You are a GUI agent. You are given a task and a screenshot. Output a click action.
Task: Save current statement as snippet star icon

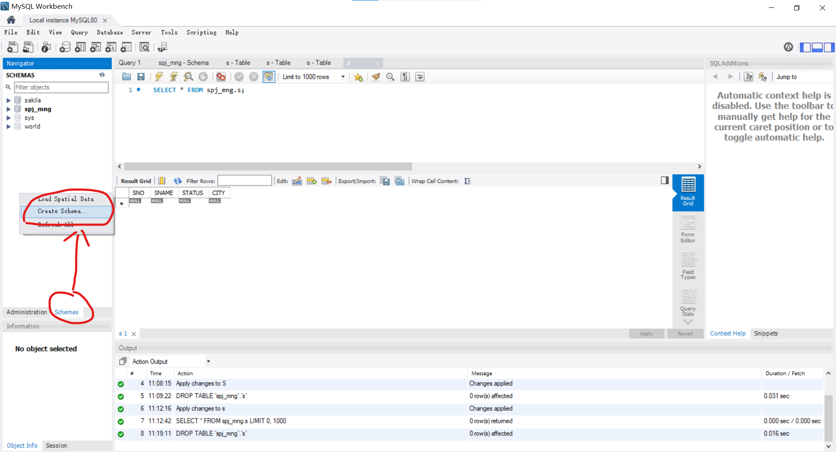click(x=358, y=77)
